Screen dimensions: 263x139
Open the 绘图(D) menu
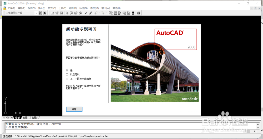click(73, 8)
